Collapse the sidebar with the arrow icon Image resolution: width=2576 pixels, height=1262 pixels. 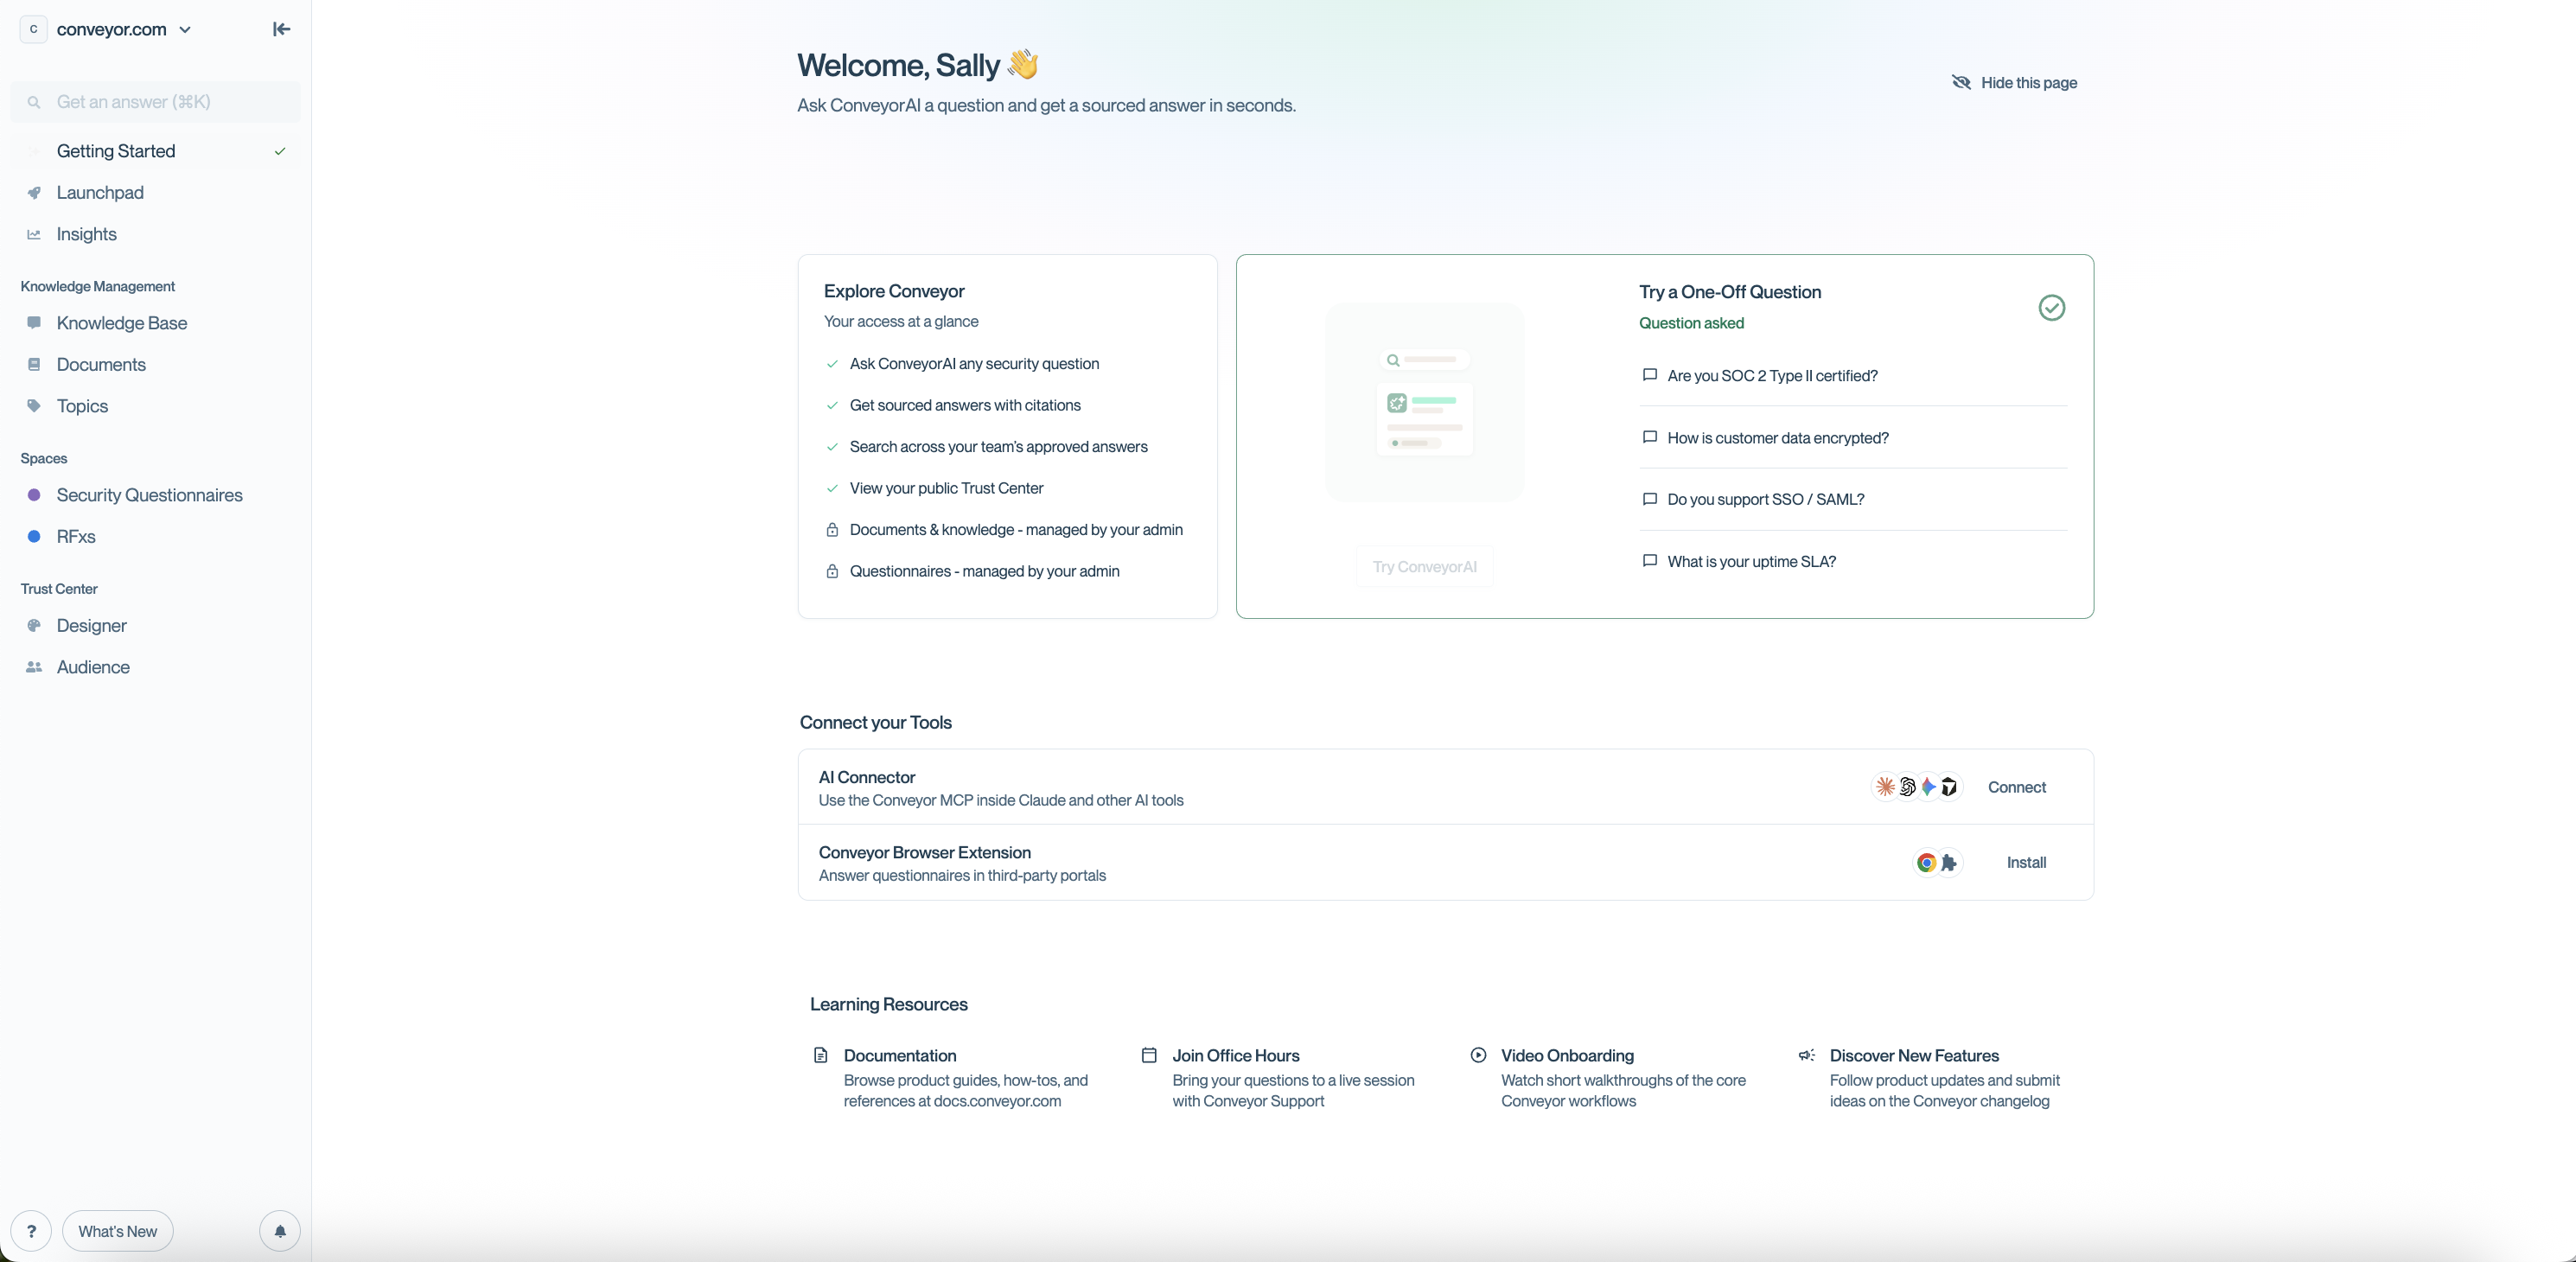pos(281,29)
